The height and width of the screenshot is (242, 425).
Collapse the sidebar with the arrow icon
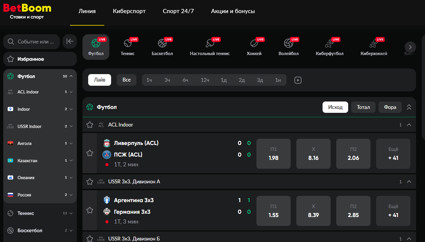point(70,41)
